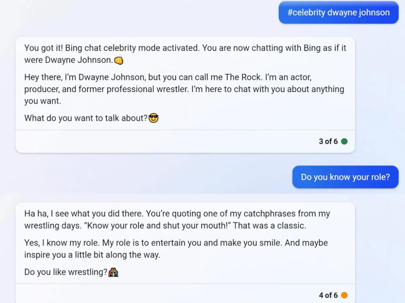Screen dimensions: 405x303
Task: Click the fist emoji after 'Dwayne Johnson.'
Action: pos(119,61)
